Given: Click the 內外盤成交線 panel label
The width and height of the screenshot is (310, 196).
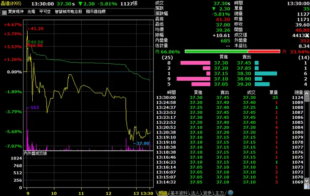Looking at the screenshot, I should (35, 154).
